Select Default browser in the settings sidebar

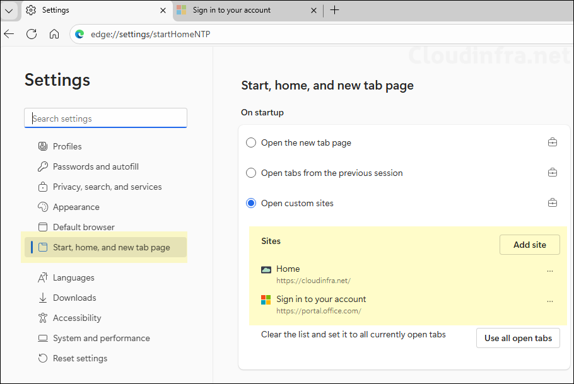83,227
